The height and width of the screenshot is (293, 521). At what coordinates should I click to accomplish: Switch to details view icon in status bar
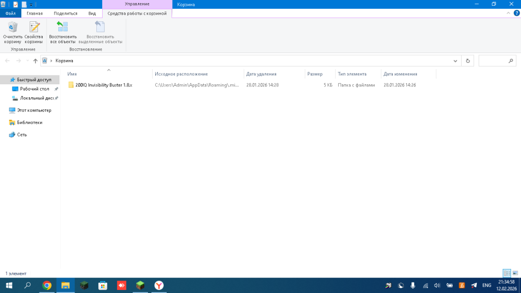click(x=507, y=273)
